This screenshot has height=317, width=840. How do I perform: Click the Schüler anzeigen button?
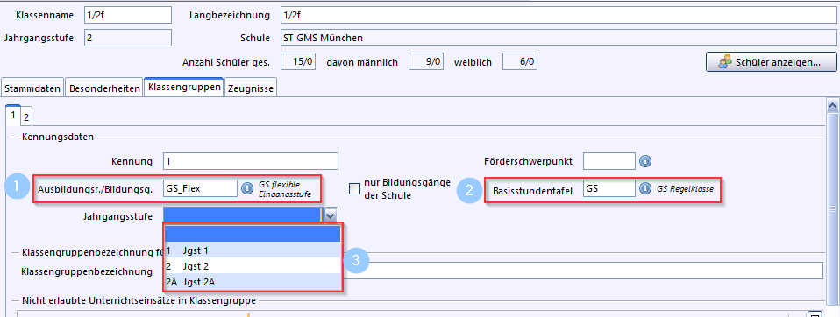pos(771,61)
